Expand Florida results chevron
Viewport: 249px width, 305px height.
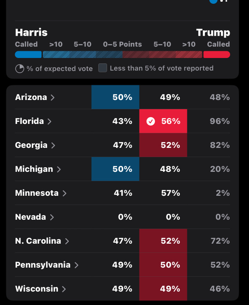(50, 121)
